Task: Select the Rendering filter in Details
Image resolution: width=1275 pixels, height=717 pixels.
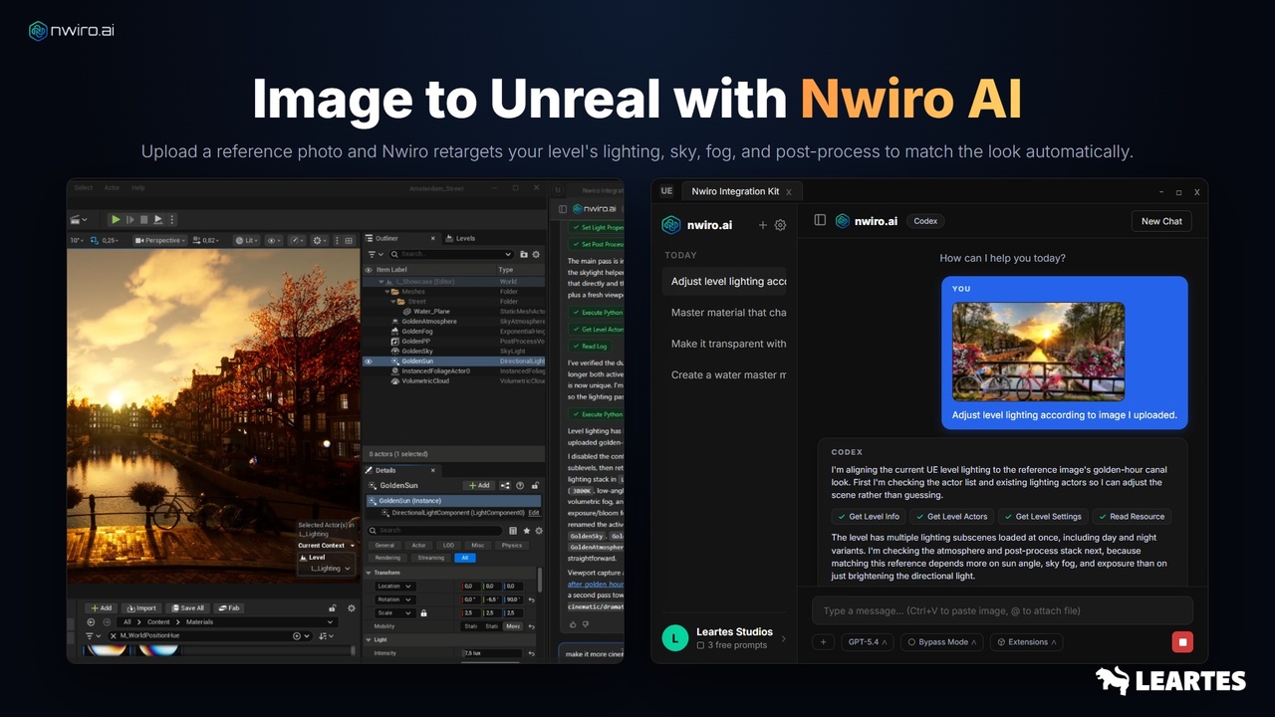Action: click(387, 558)
